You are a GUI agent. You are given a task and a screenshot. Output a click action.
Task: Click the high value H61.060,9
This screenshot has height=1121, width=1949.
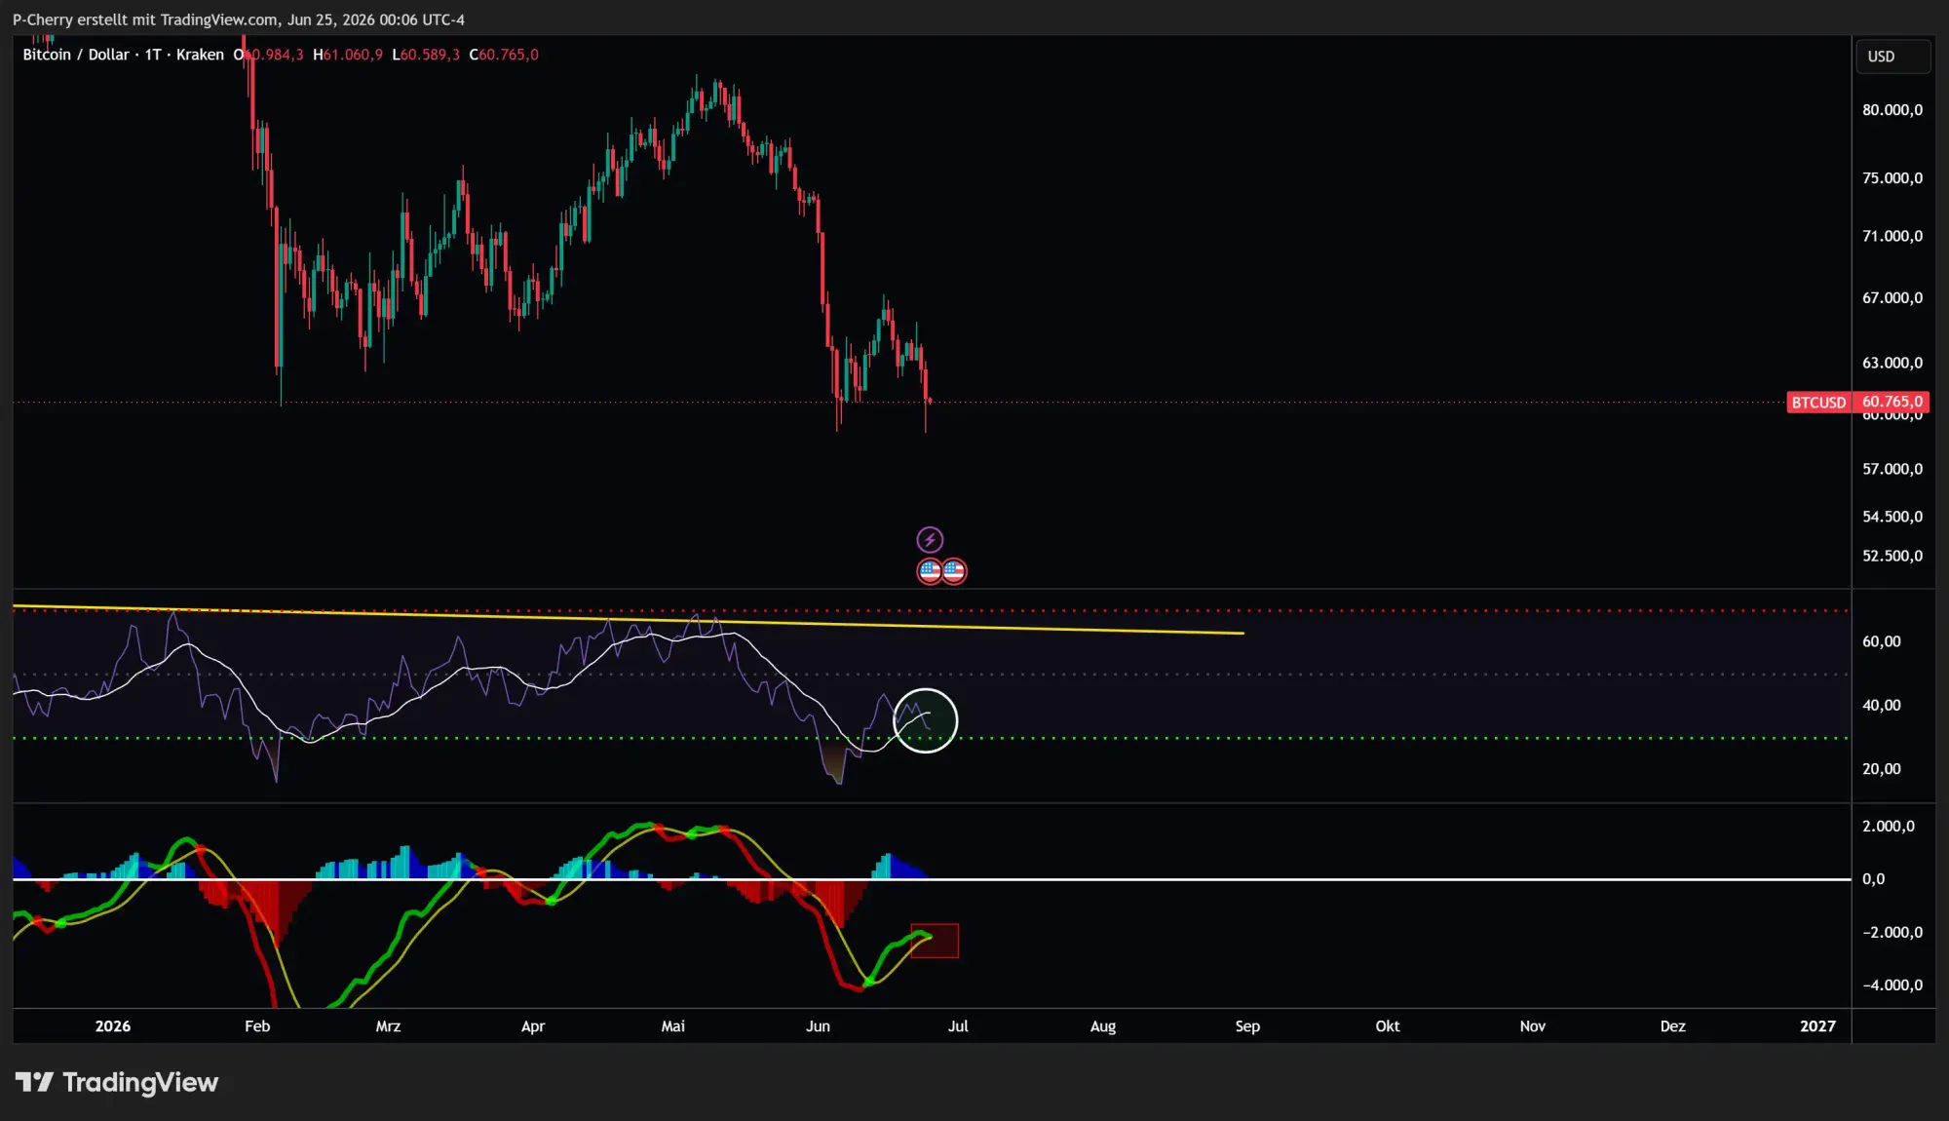348,55
